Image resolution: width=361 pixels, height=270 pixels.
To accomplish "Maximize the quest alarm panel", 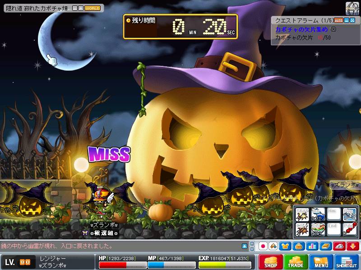I will [352, 20].
